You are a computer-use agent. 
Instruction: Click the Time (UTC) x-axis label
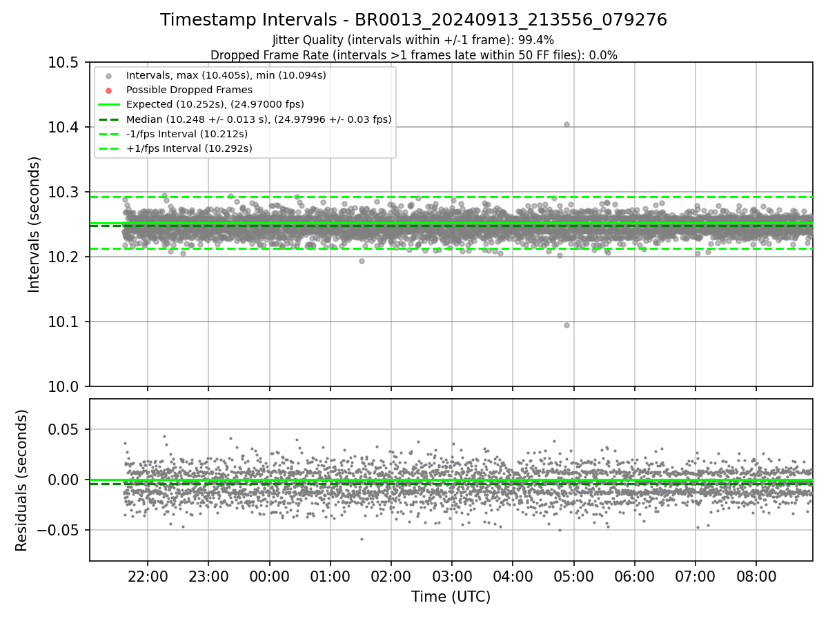[x=451, y=597]
